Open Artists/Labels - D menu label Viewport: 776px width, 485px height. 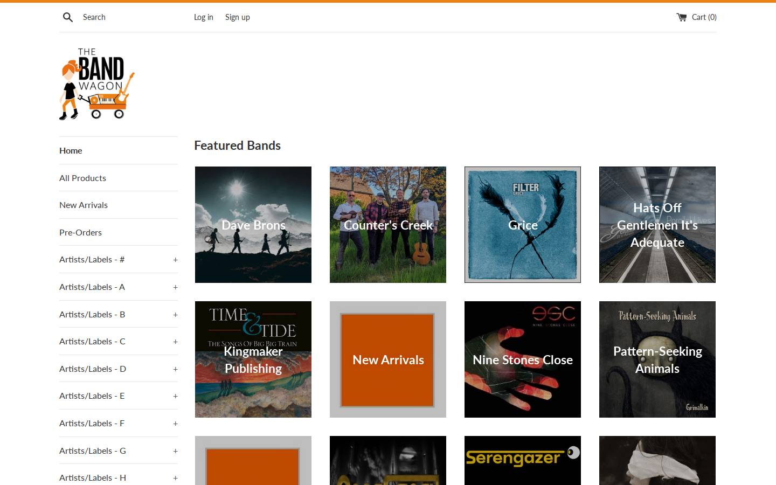93,369
